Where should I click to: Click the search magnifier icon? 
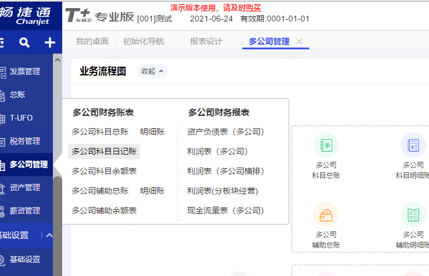24,42
